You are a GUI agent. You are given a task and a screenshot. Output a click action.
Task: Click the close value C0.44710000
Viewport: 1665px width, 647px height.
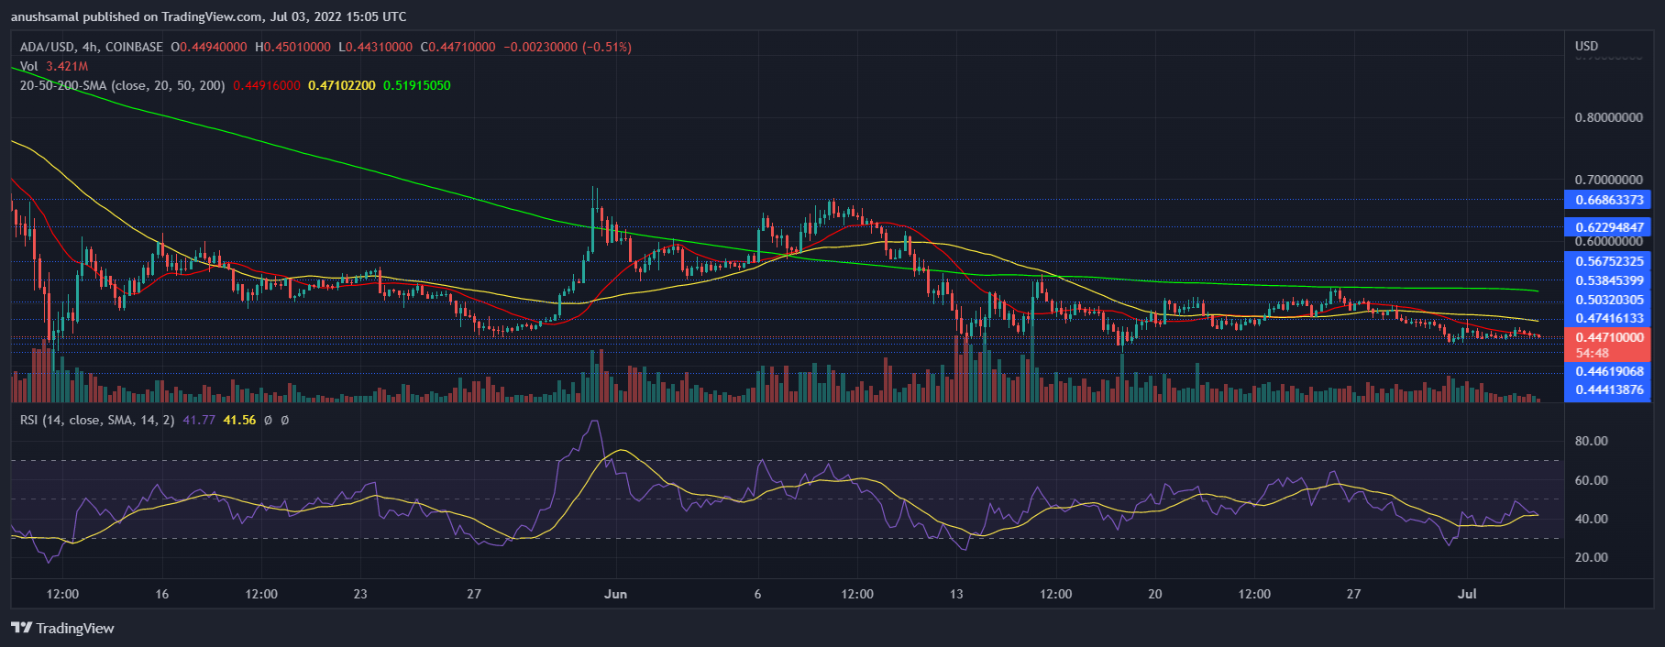tap(458, 47)
